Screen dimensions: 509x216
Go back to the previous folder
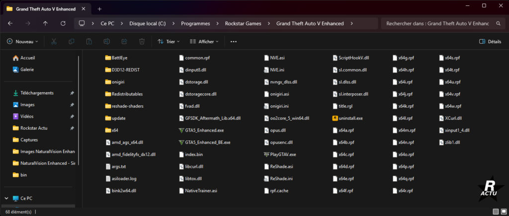point(10,23)
